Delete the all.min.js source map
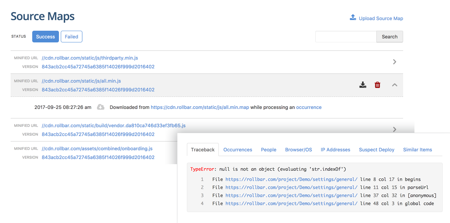This screenshot has height=223, width=450. [x=377, y=85]
